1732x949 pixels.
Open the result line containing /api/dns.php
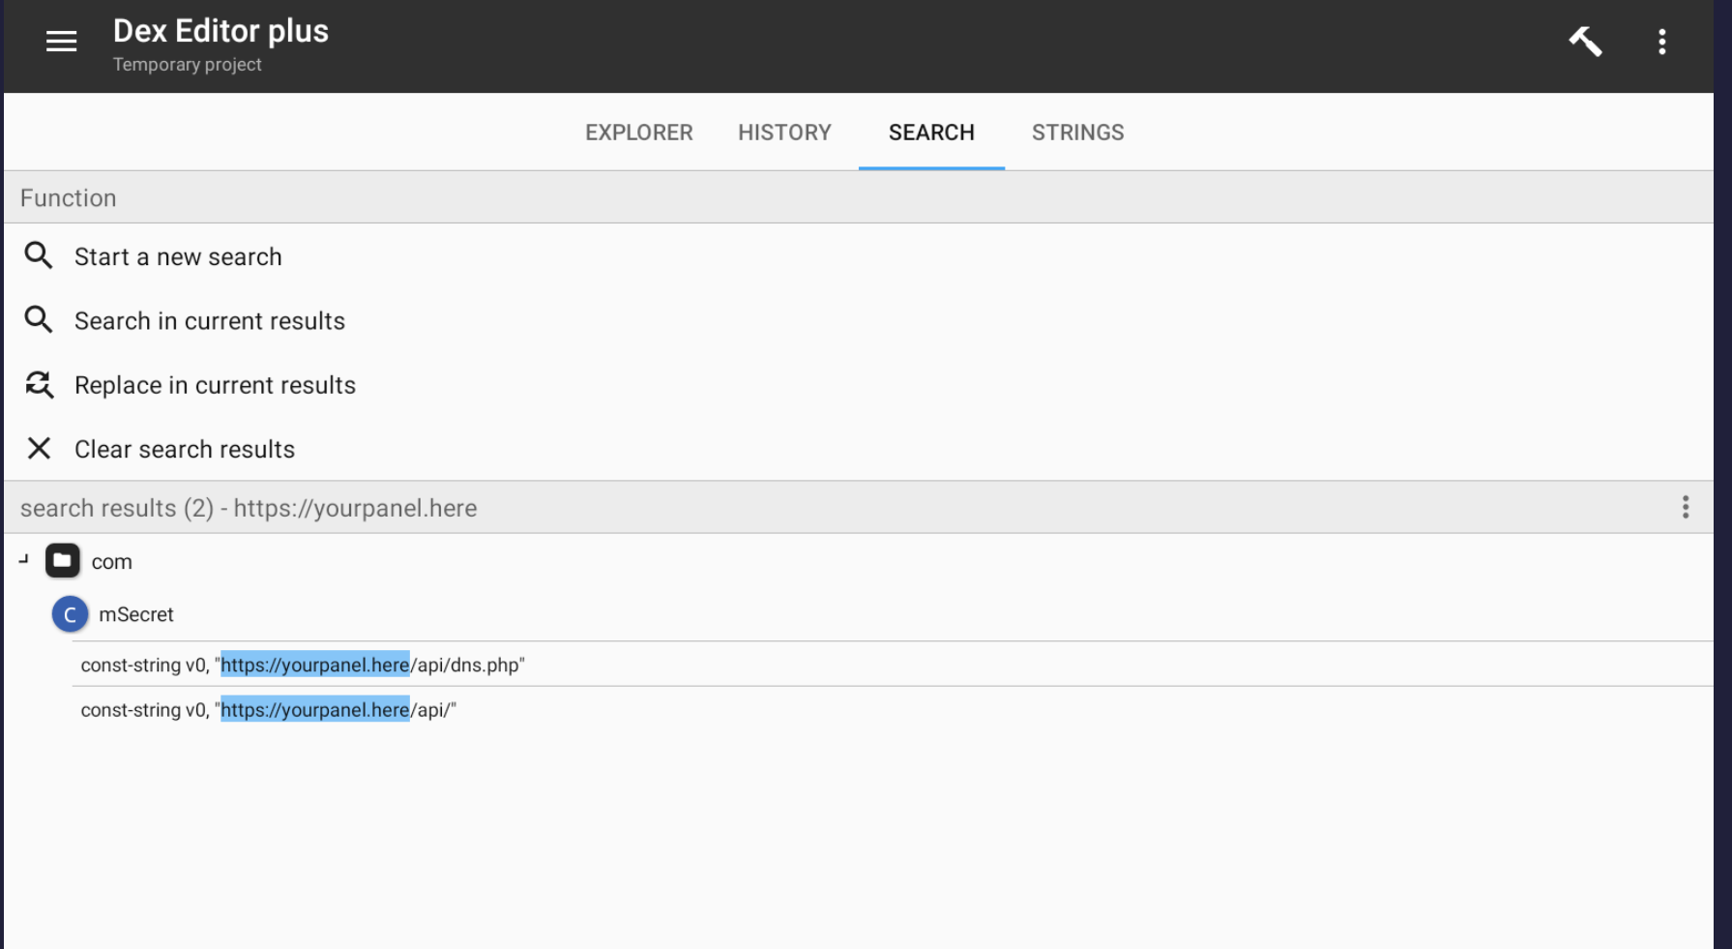[303, 666]
